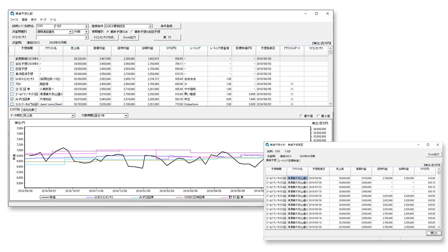The height and width of the screenshot is (252, 448).
Task: Open the 銘柄名 トヨタ dropdown
Action: pos(86,26)
